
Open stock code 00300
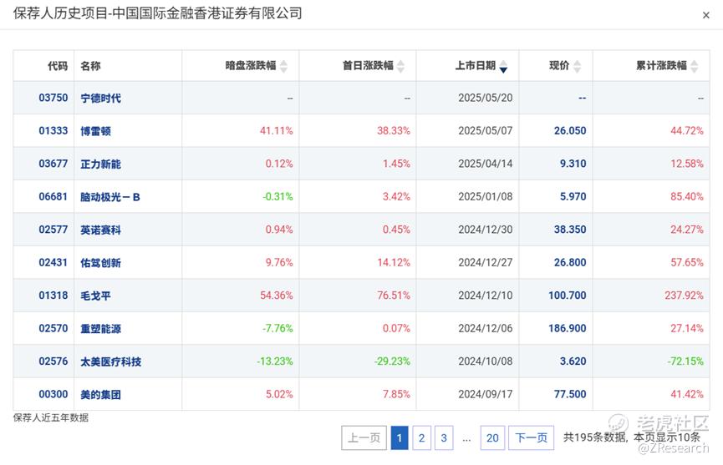53,394
